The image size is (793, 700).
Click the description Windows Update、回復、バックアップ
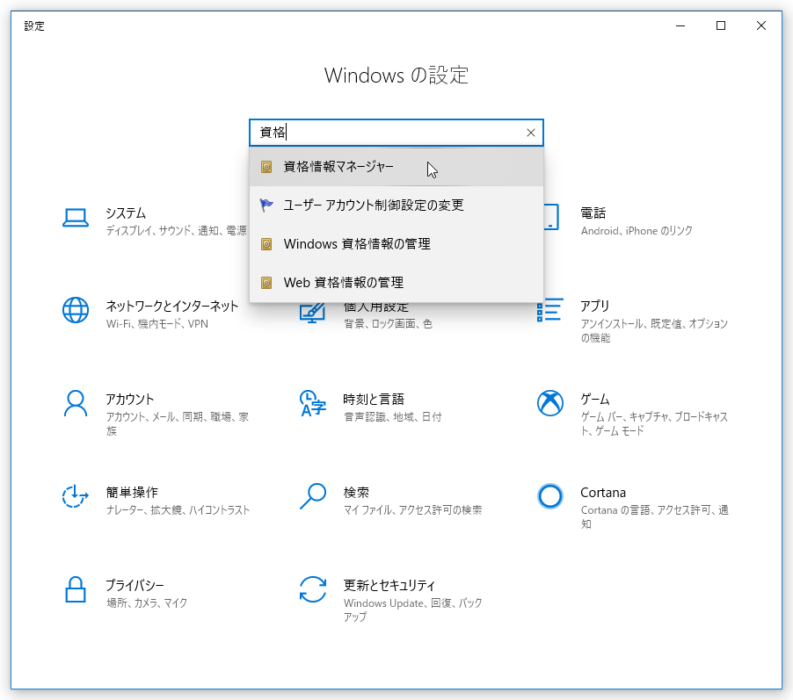[x=412, y=610]
